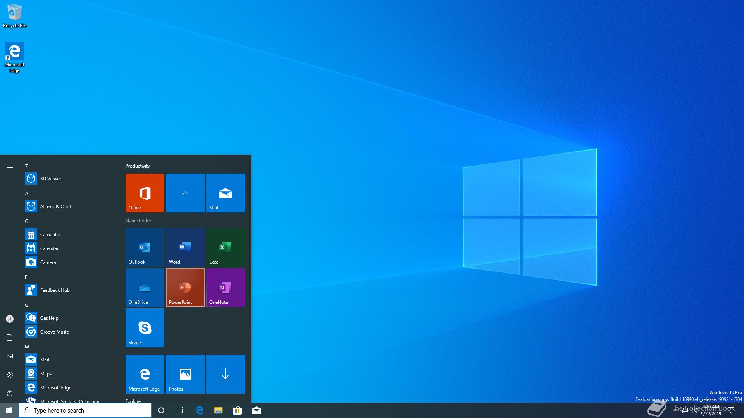The width and height of the screenshot is (744, 418).
Task: Open the PowerPoint tile
Action: 185,287
